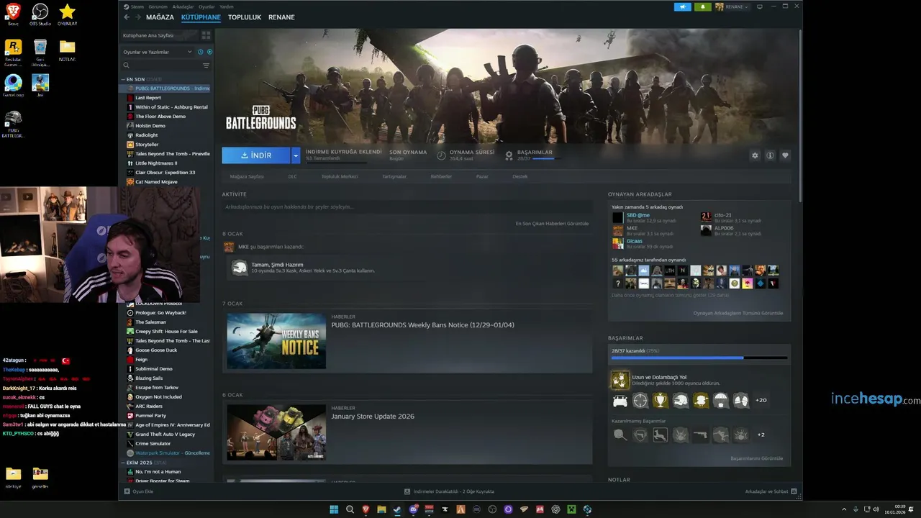Open the Görünüm menu
Image resolution: width=921 pixels, height=518 pixels.
coord(158,6)
